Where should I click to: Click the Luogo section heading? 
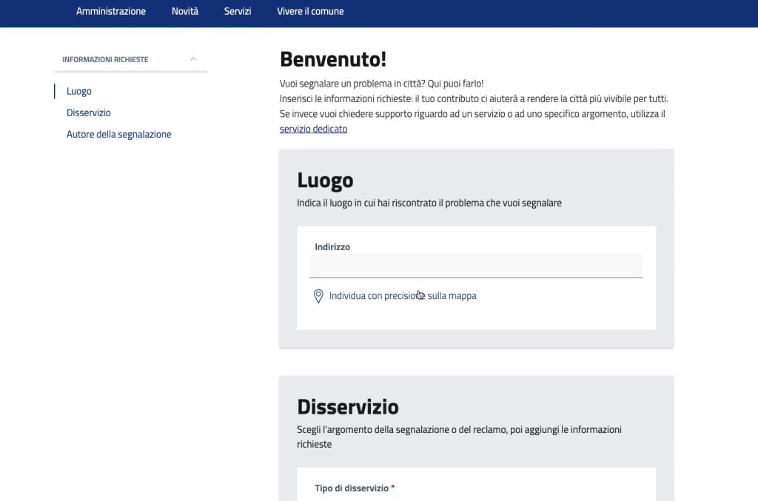324,180
